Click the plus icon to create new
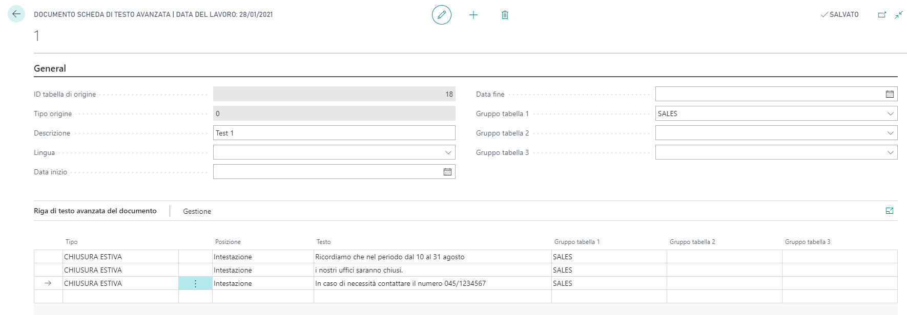Screen dimensions: 907x315 click(x=473, y=15)
